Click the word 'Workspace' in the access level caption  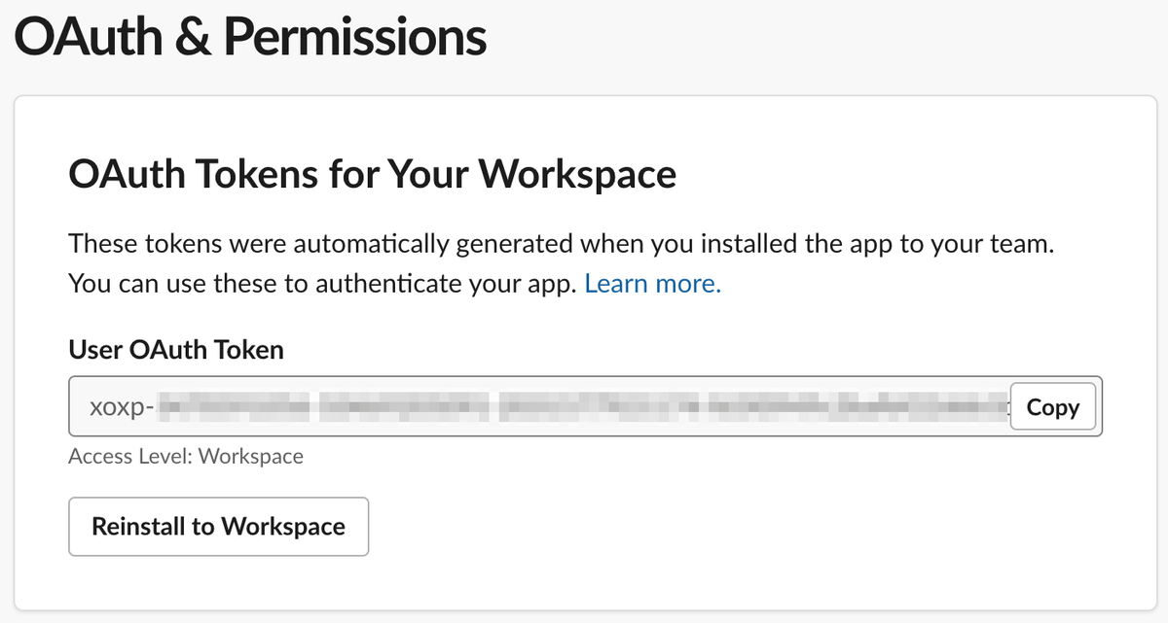pyautogui.click(x=250, y=456)
